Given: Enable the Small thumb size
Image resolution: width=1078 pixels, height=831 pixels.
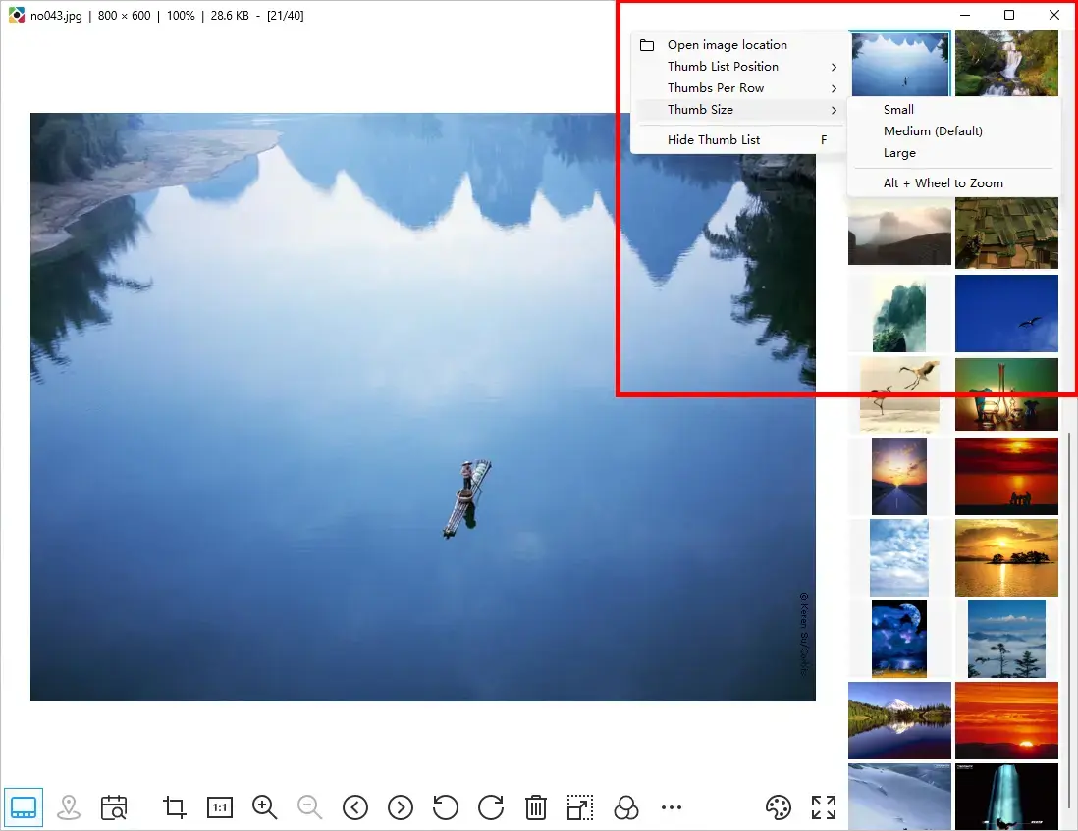Looking at the screenshot, I should click(x=898, y=109).
